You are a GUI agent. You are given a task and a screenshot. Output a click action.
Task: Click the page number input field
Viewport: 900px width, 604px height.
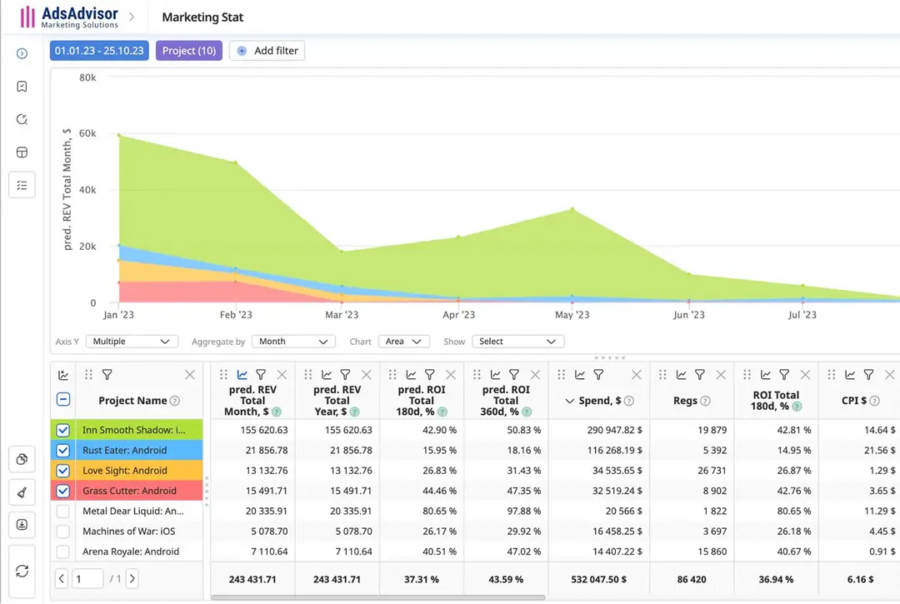pyautogui.click(x=87, y=579)
